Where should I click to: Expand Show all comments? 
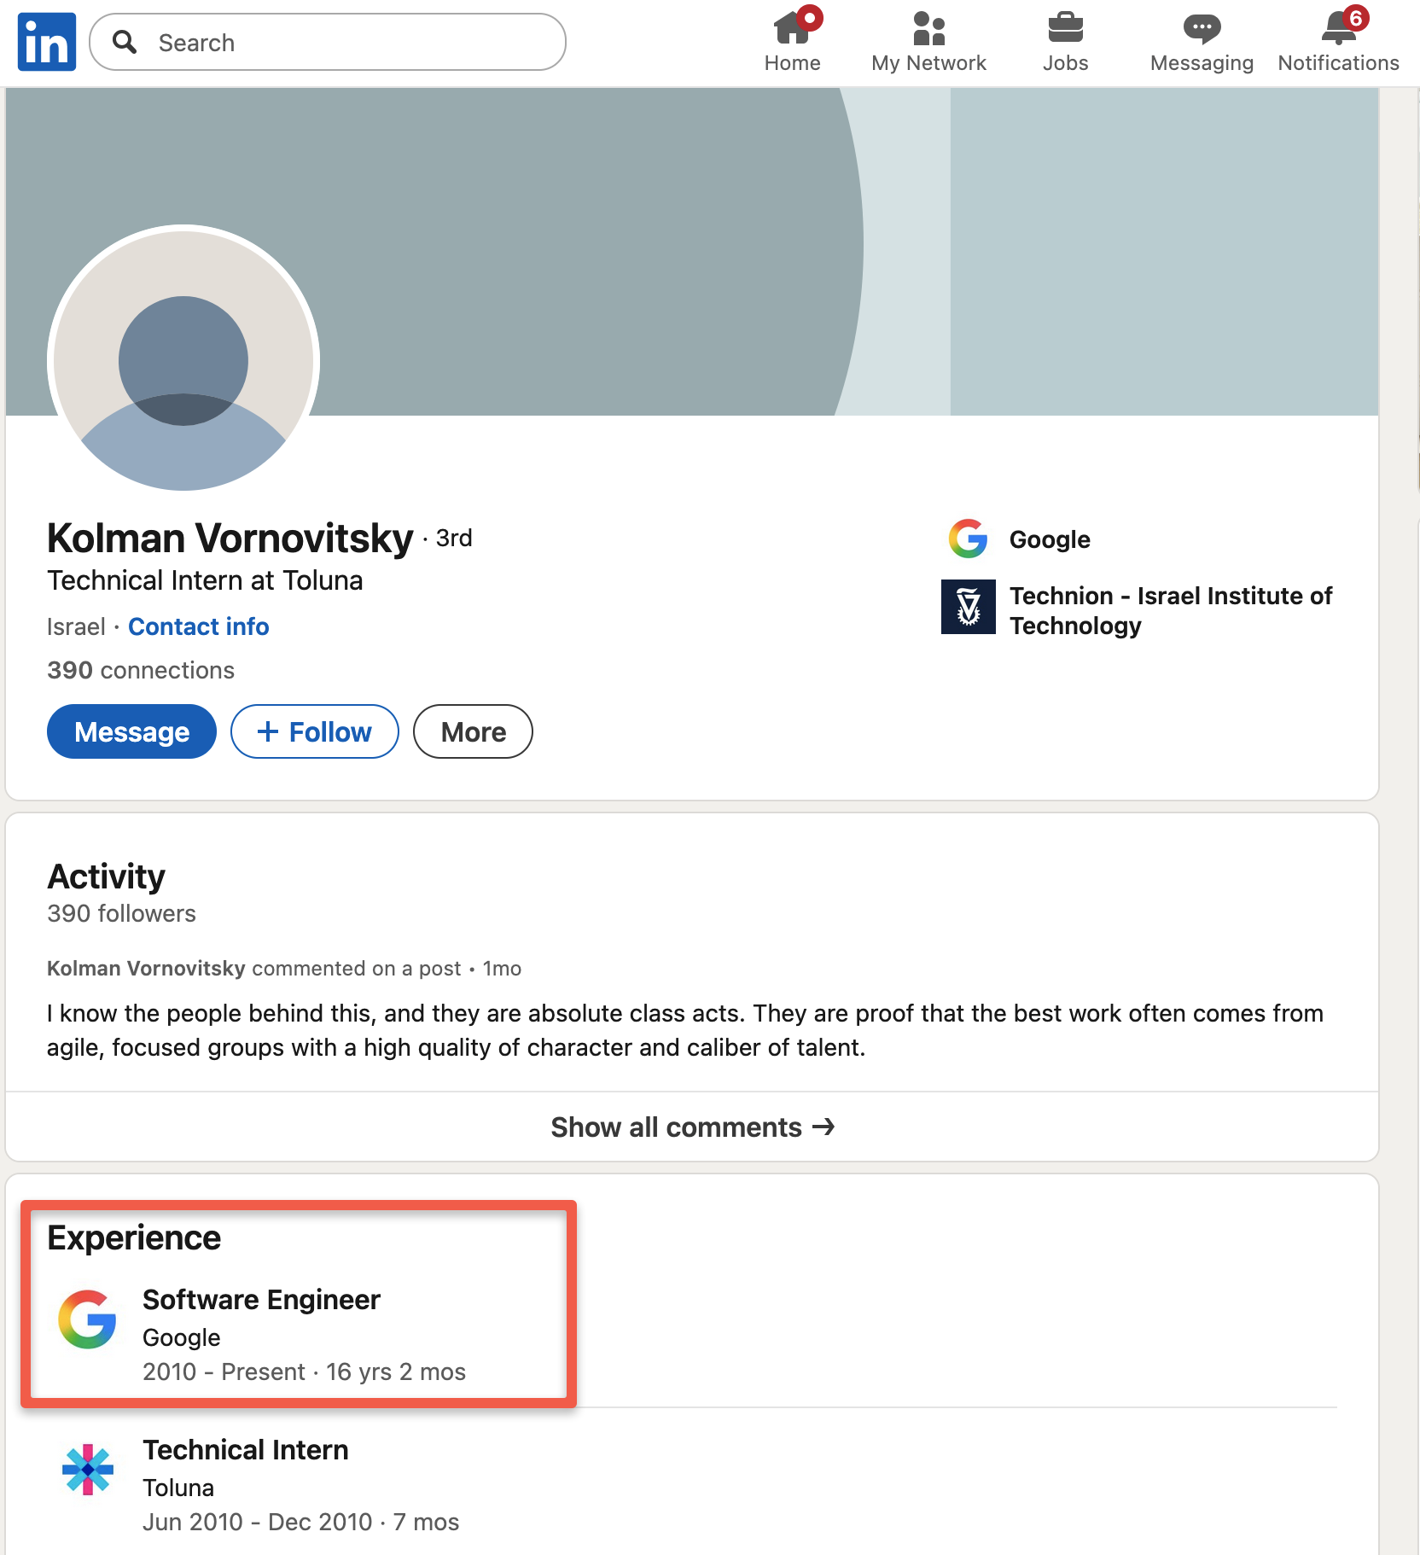[x=692, y=1127]
